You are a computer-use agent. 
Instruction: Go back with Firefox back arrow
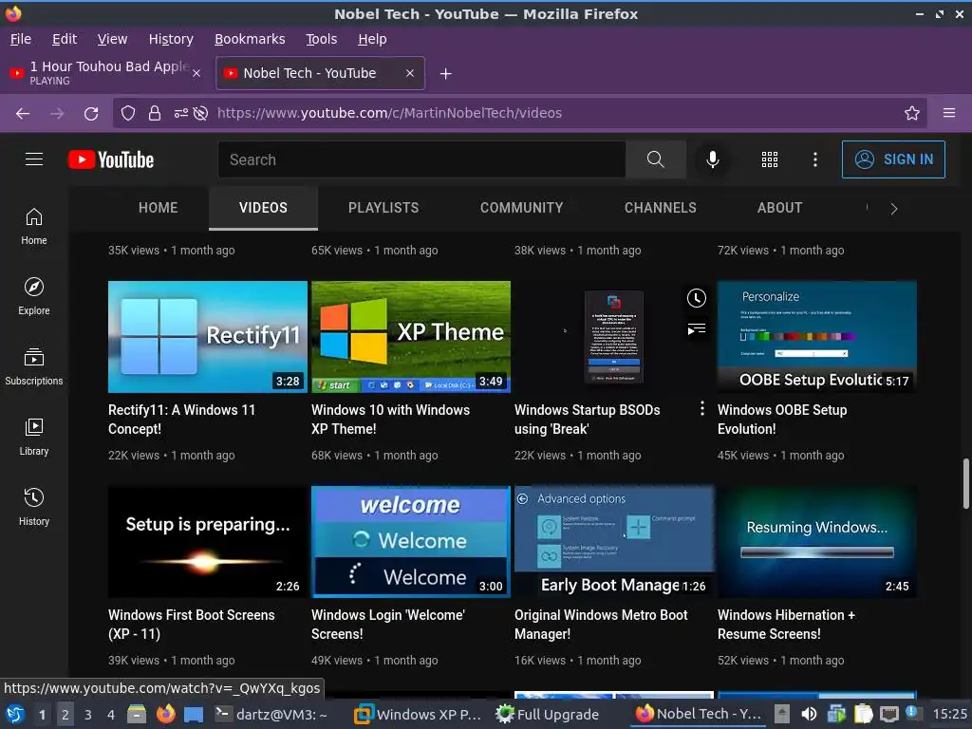click(23, 114)
